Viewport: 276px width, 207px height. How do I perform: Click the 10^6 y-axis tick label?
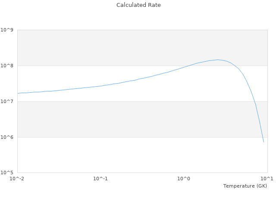(x=8, y=137)
